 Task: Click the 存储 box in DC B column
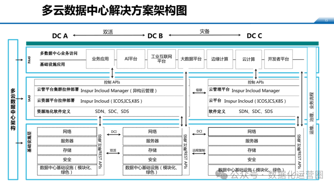click(152, 150)
